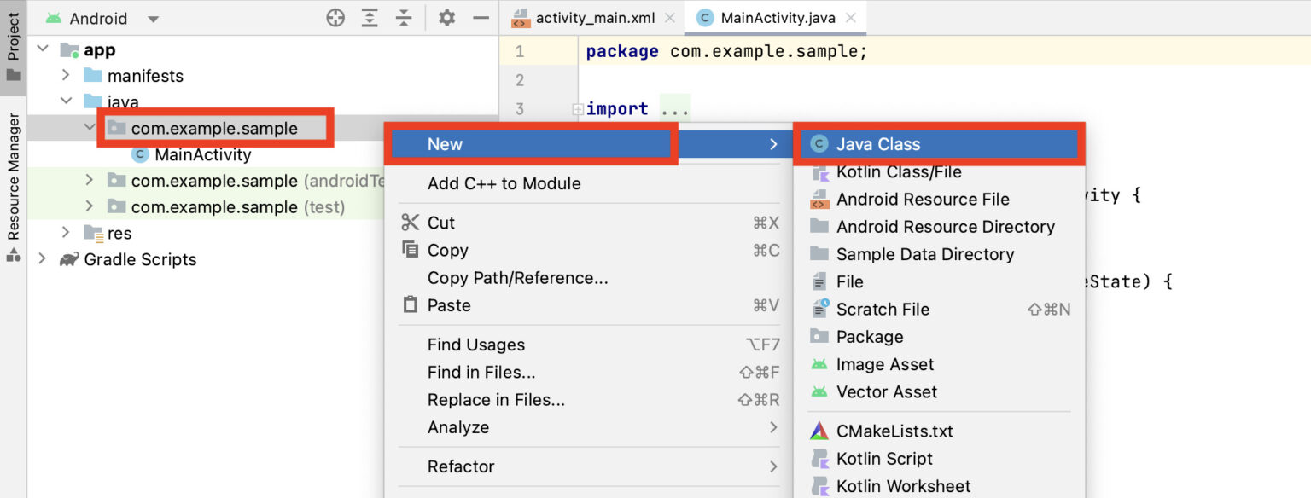Image resolution: width=1311 pixels, height=498 pixels.
Task: Expand the manifests folder
Action: tap(66, 76)
